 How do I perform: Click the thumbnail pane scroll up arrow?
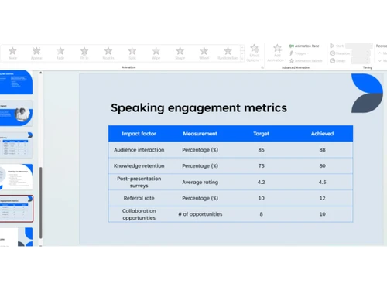(40, 73)
